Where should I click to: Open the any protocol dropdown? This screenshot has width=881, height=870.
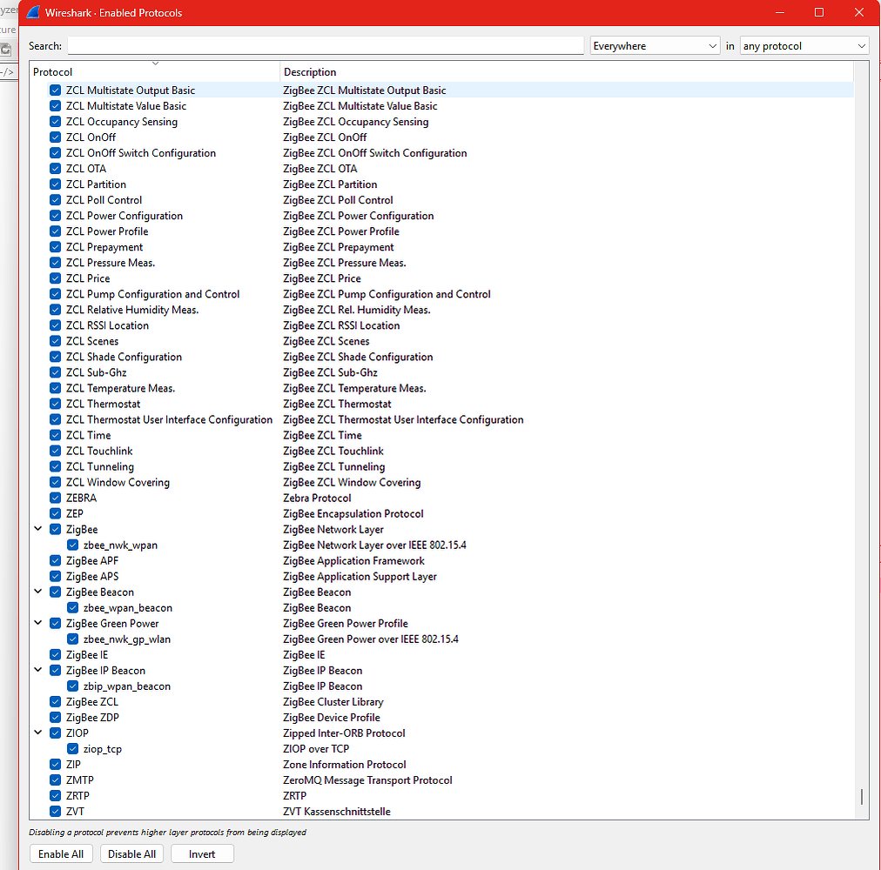(x=804, y=45)
